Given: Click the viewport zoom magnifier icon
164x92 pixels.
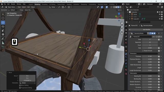Looking at the screenshot, I should pyautogui.click(x=122, y=23).
